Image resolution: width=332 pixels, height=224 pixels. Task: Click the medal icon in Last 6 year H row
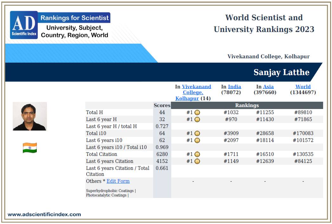pos(197,119)
